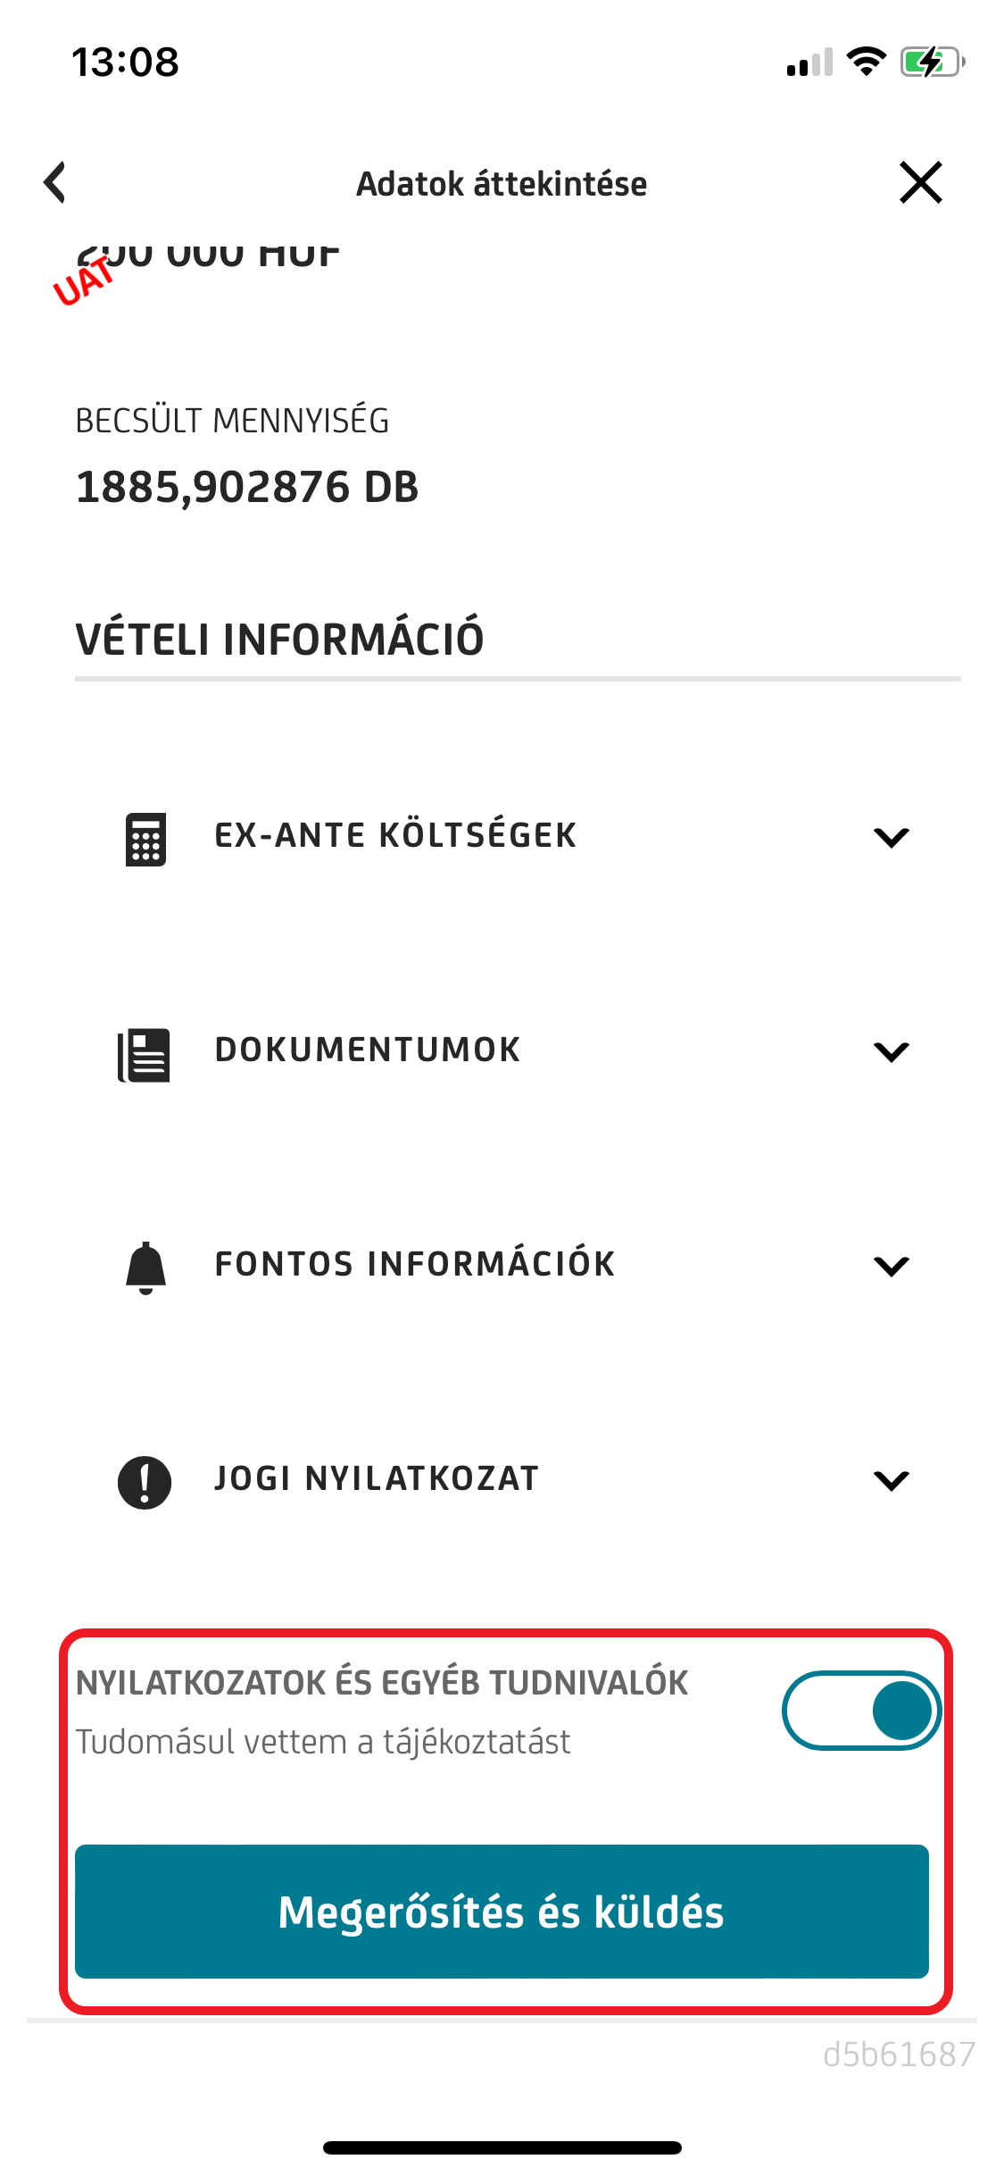Viewport: 1004px width, 2176px height.
Task: Tap the estimated quantity value 1885,902876 DB
Action: pyautogui.click(x=247, y=488)
